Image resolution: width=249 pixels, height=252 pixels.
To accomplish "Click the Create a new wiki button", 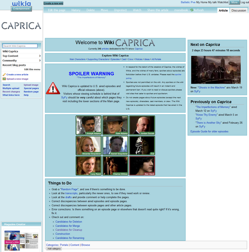I will (x=53, y=3).
